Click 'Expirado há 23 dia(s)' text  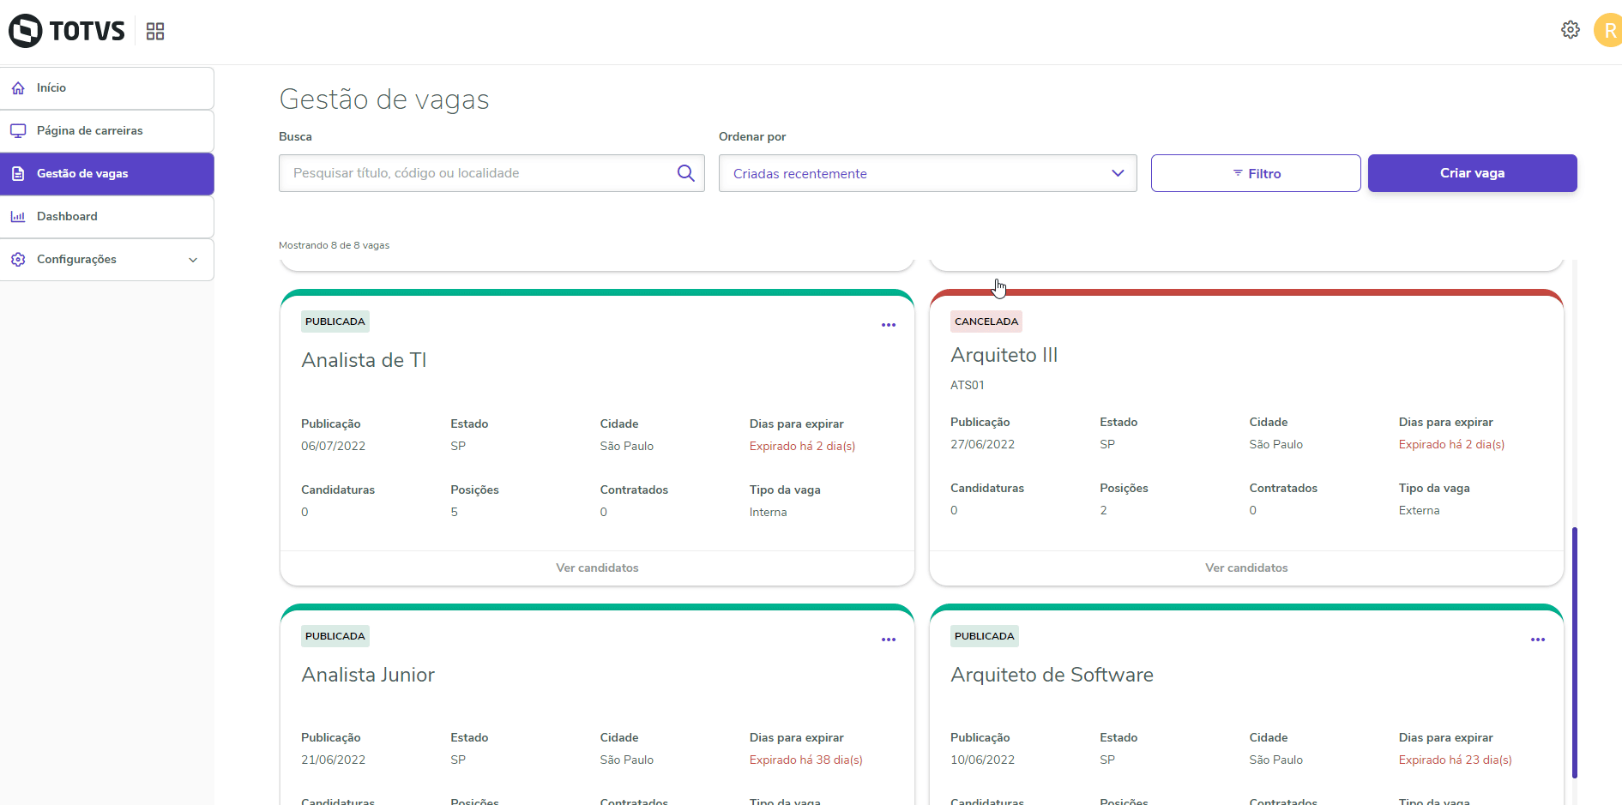coord(1456,760)
